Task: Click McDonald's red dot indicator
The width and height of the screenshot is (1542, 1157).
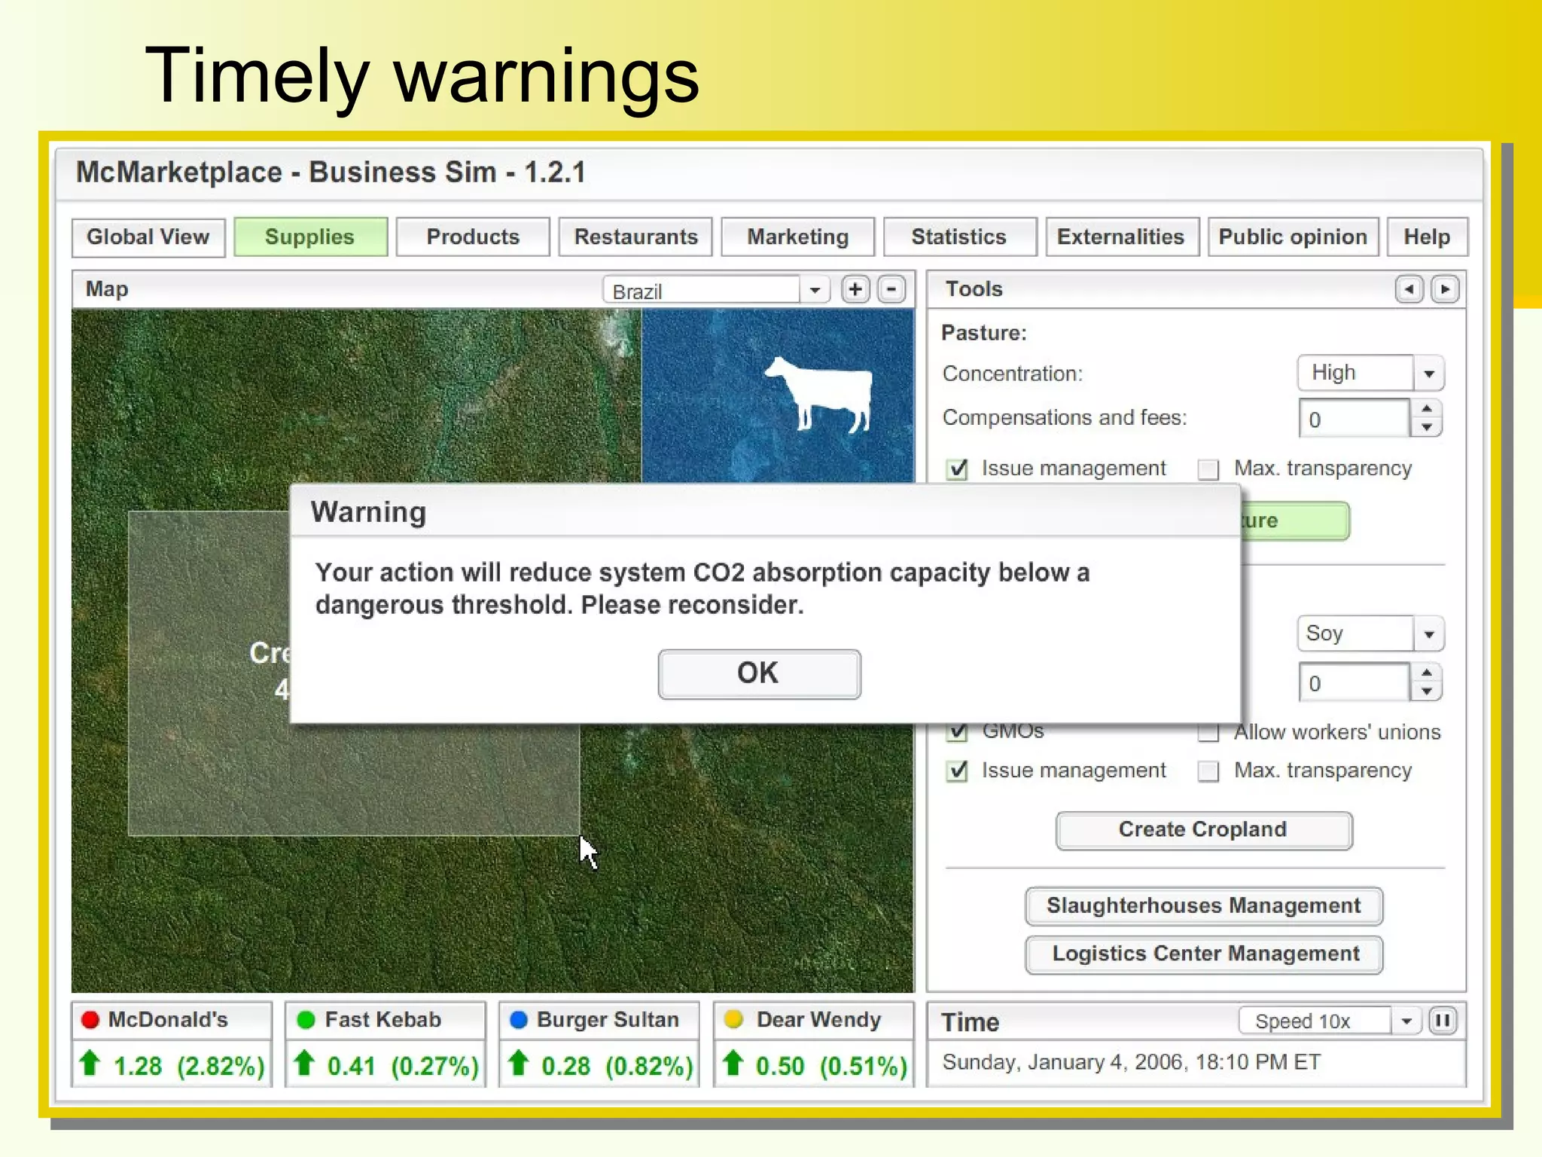Action: pyautogui.click(x=90, y=1020)
